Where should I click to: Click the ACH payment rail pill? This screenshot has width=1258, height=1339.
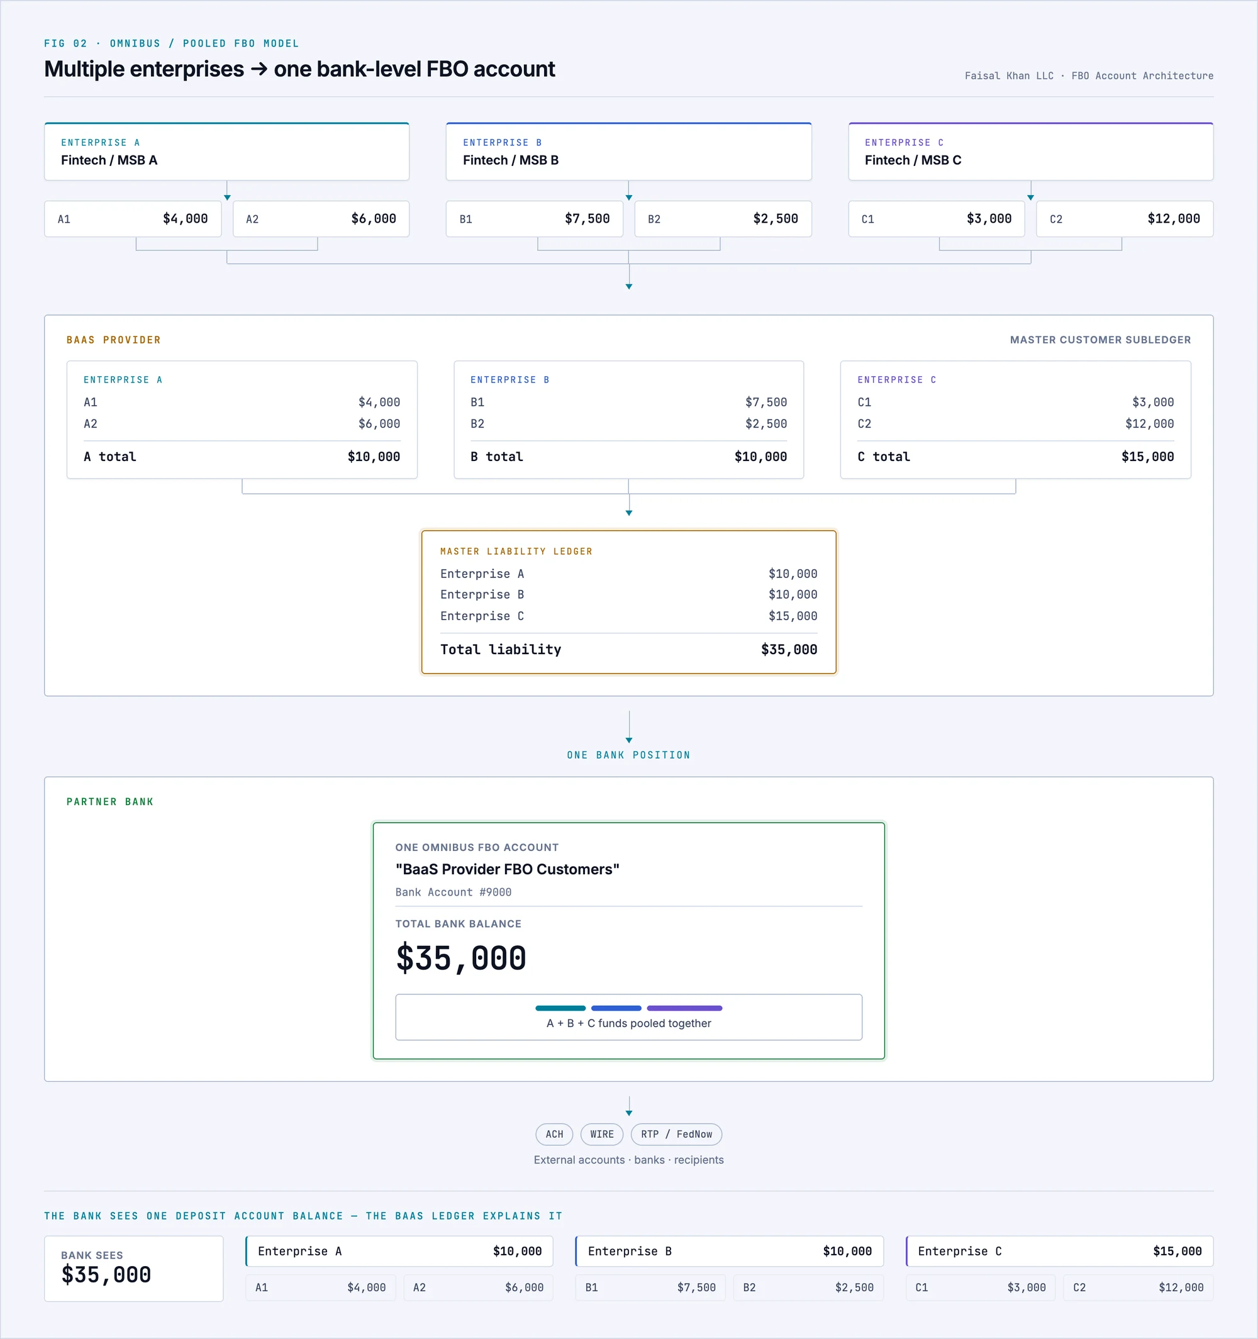click(x=554, y=1134)
